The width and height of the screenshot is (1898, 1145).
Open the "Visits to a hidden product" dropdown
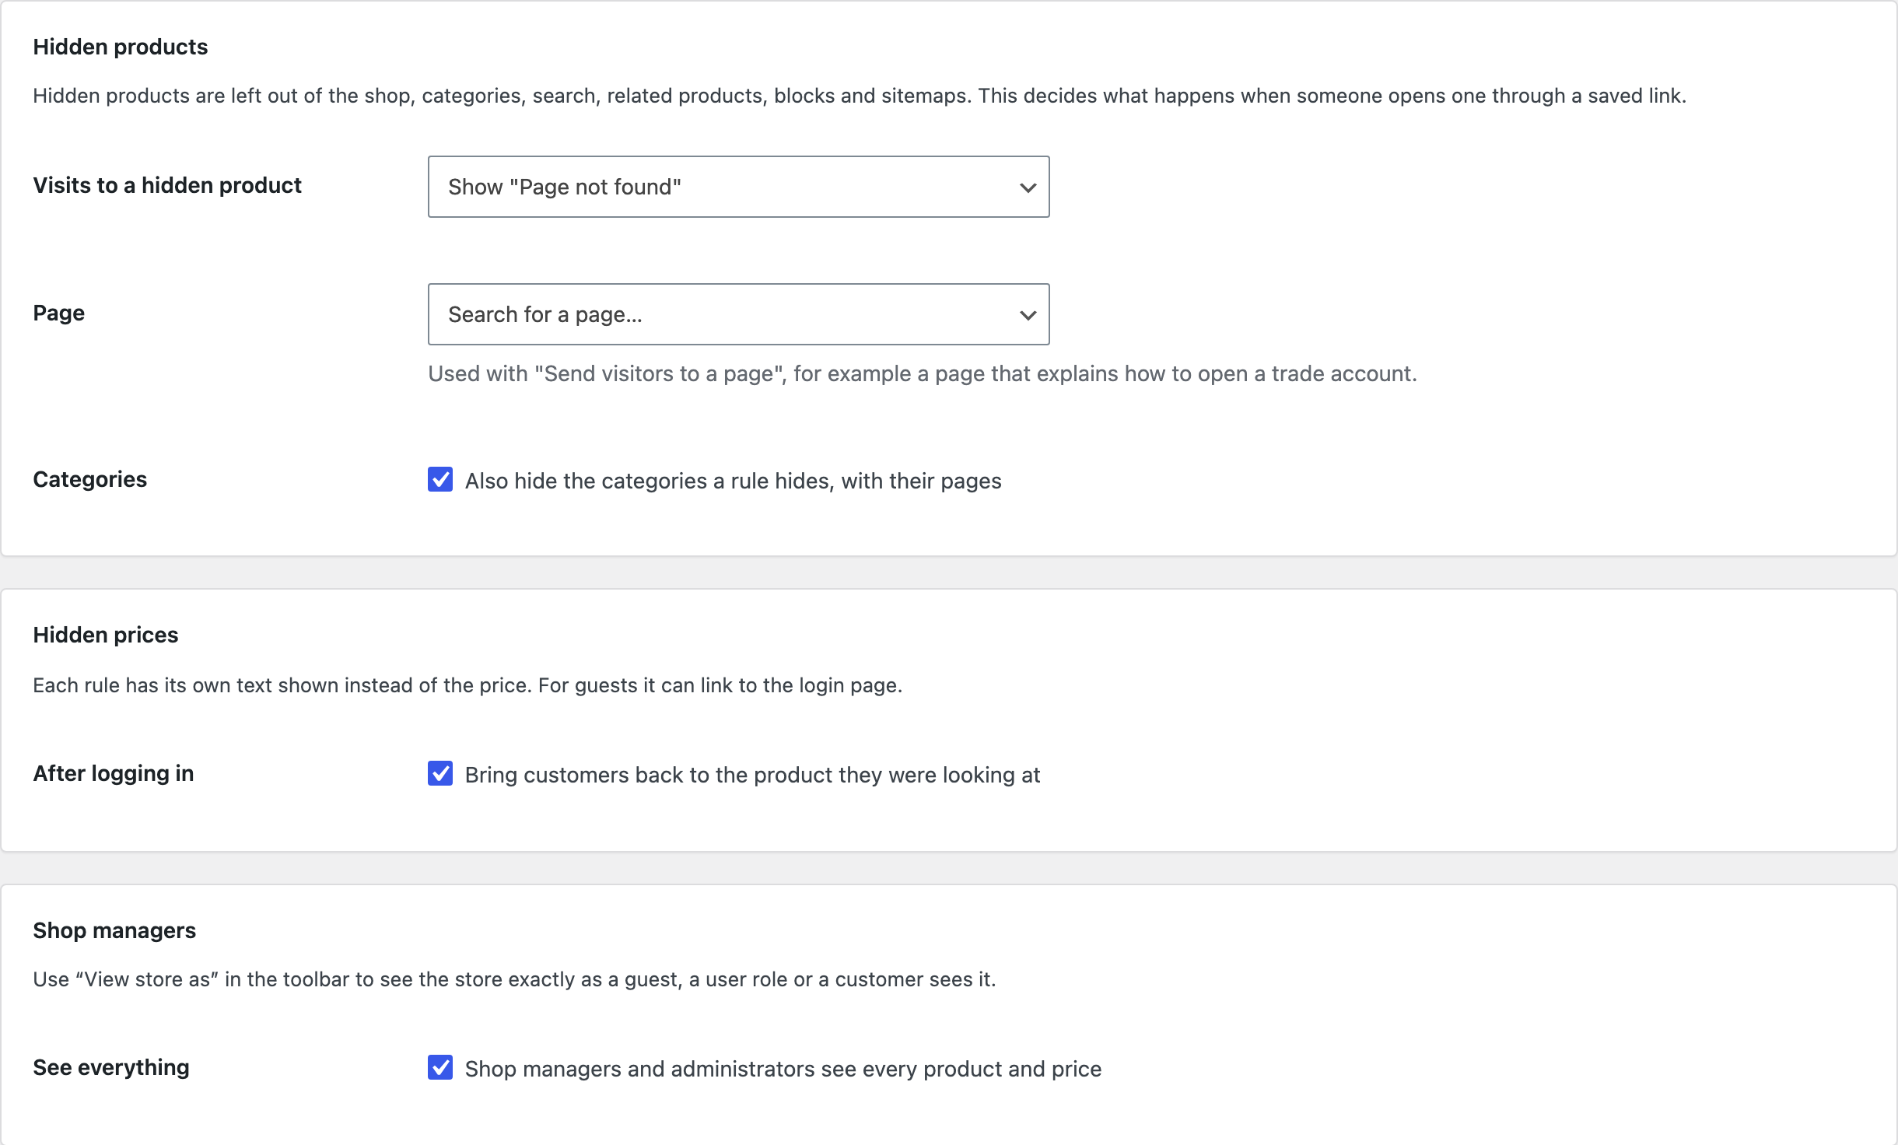click(738, 187)
